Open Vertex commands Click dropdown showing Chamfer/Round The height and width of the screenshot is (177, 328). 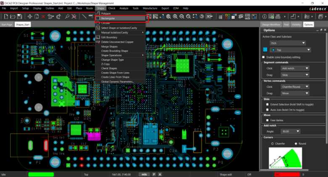[295, 87]
